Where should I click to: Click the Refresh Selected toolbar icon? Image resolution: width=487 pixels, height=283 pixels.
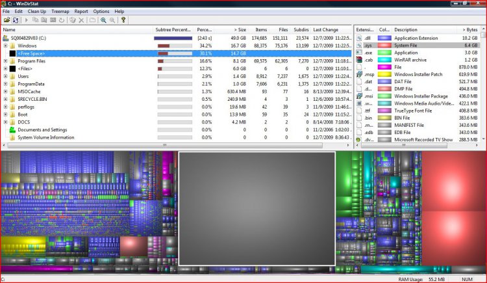tap(62, 20)
